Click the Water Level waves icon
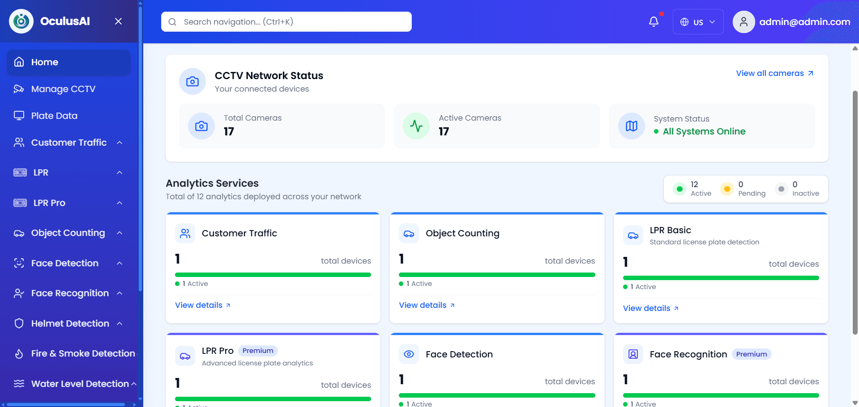859x407 pixels. pos(19,384)
